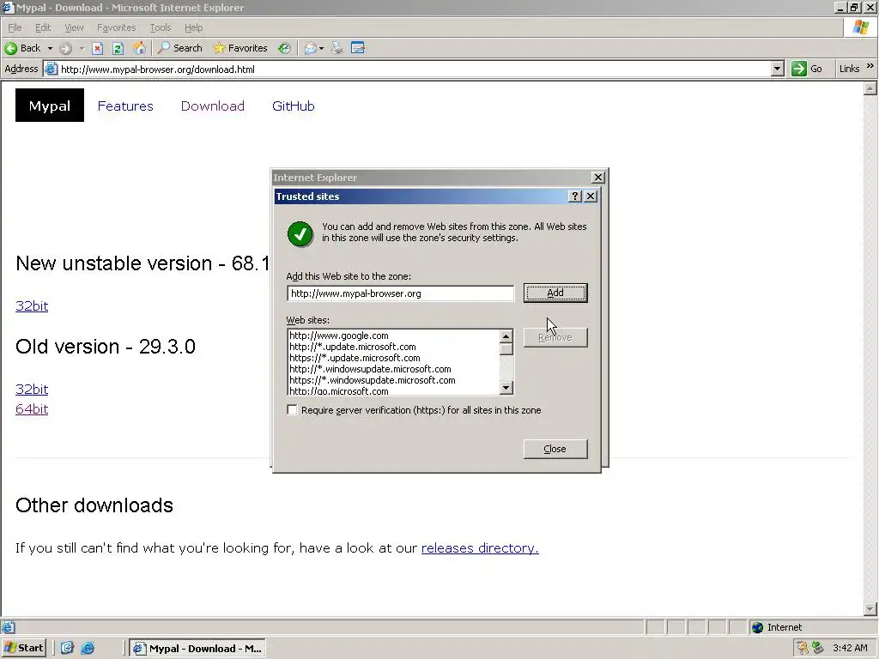Click the Mail envelope icon
The height and width of the screenshot is (659, 879).
[310, 48]
